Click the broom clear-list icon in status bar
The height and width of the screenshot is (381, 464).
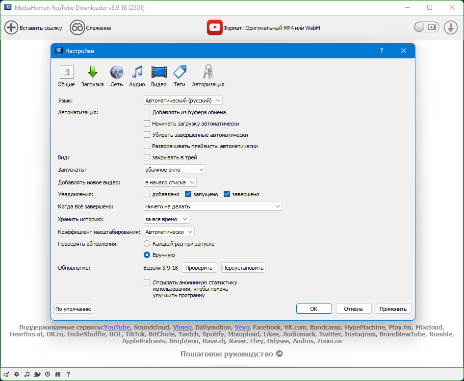pos(6,374)
